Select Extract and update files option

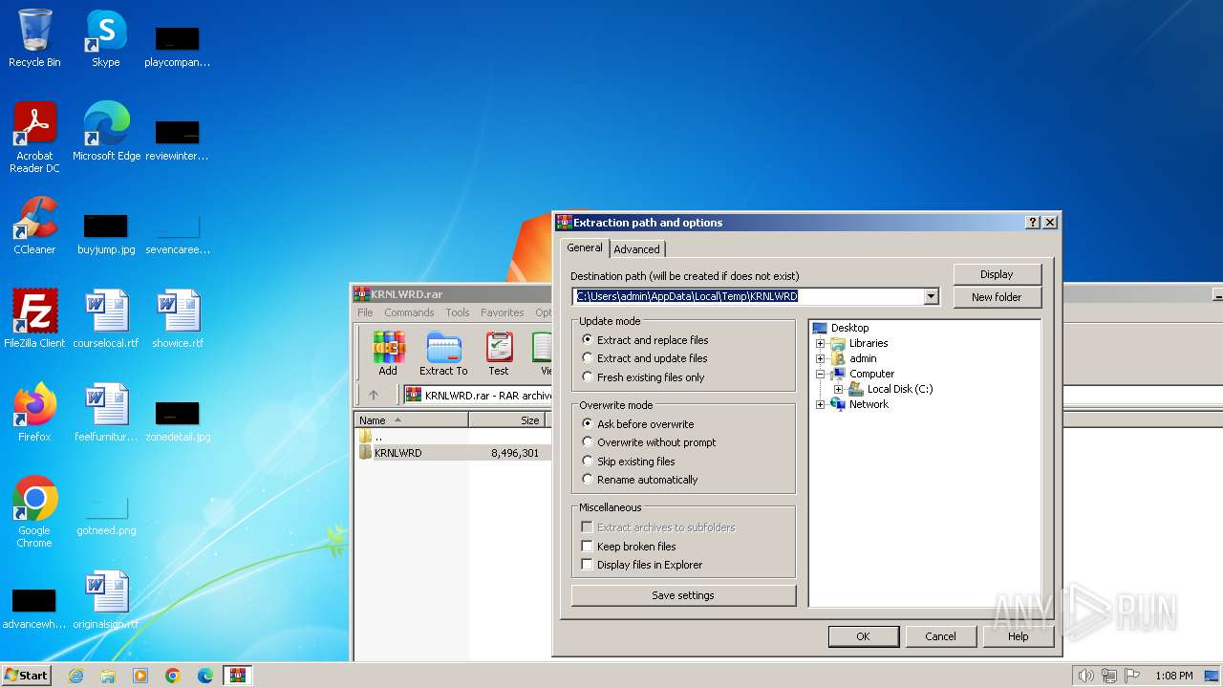point(645,358)
